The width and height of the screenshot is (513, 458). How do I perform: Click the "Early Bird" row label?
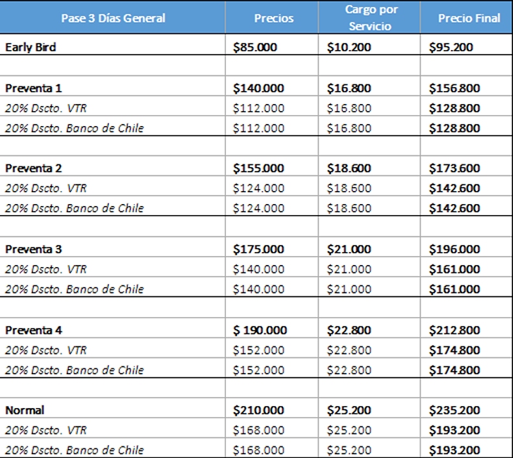point(31,47)
